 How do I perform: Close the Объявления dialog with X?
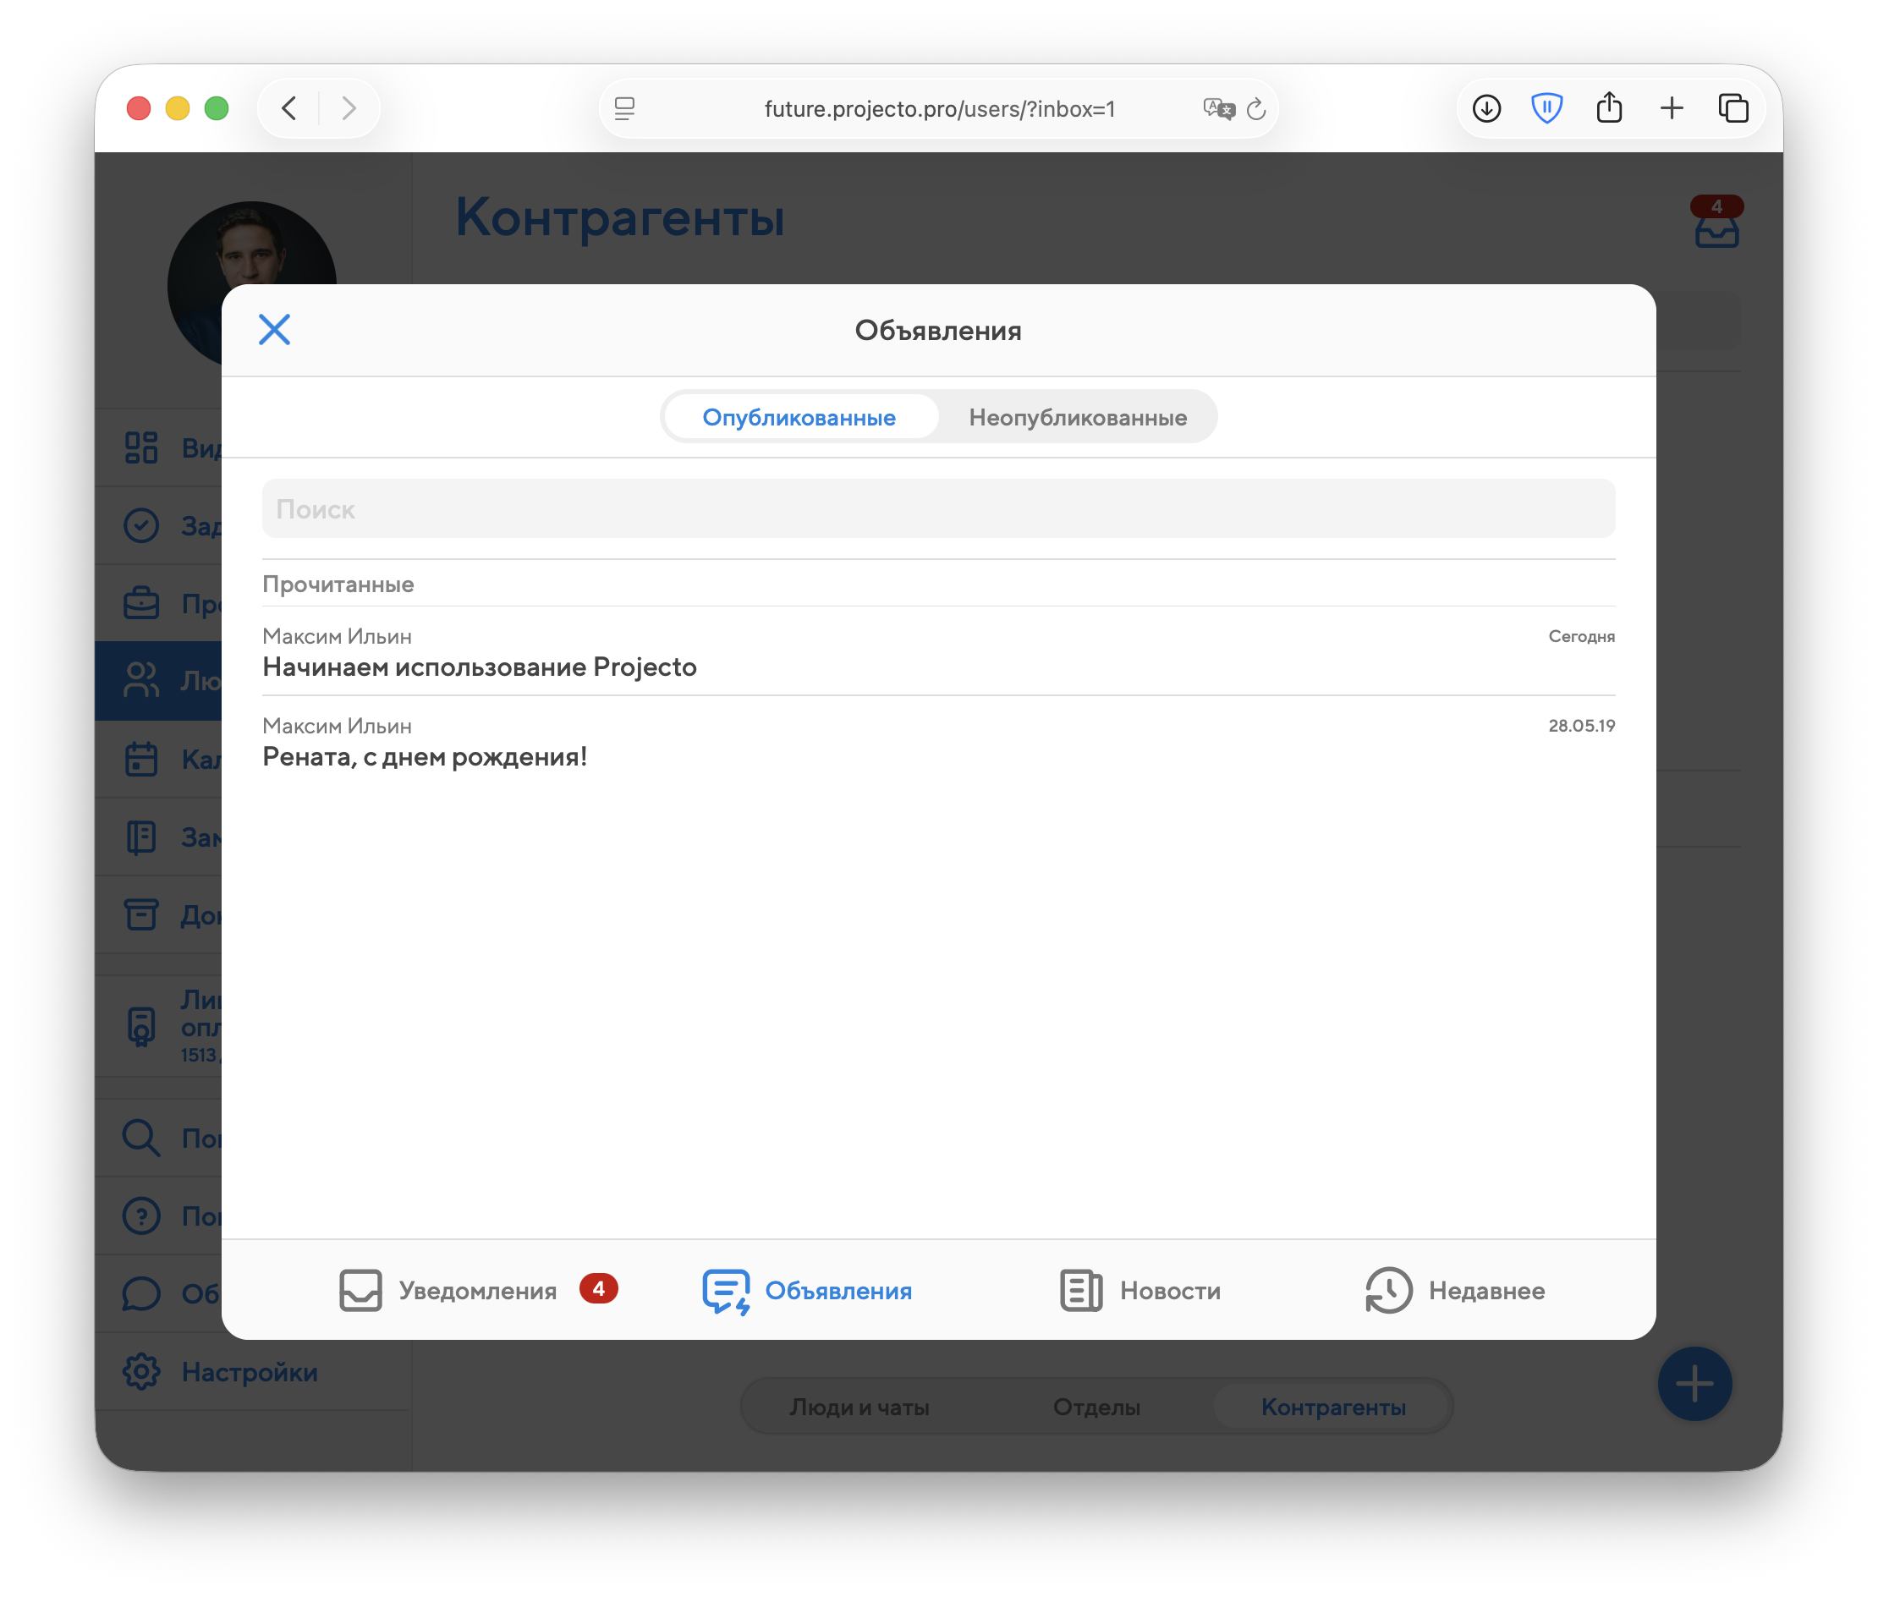273,330
